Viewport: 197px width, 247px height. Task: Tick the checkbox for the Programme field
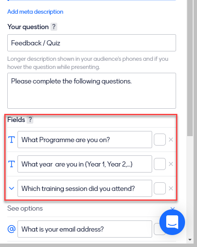point(160,140)
